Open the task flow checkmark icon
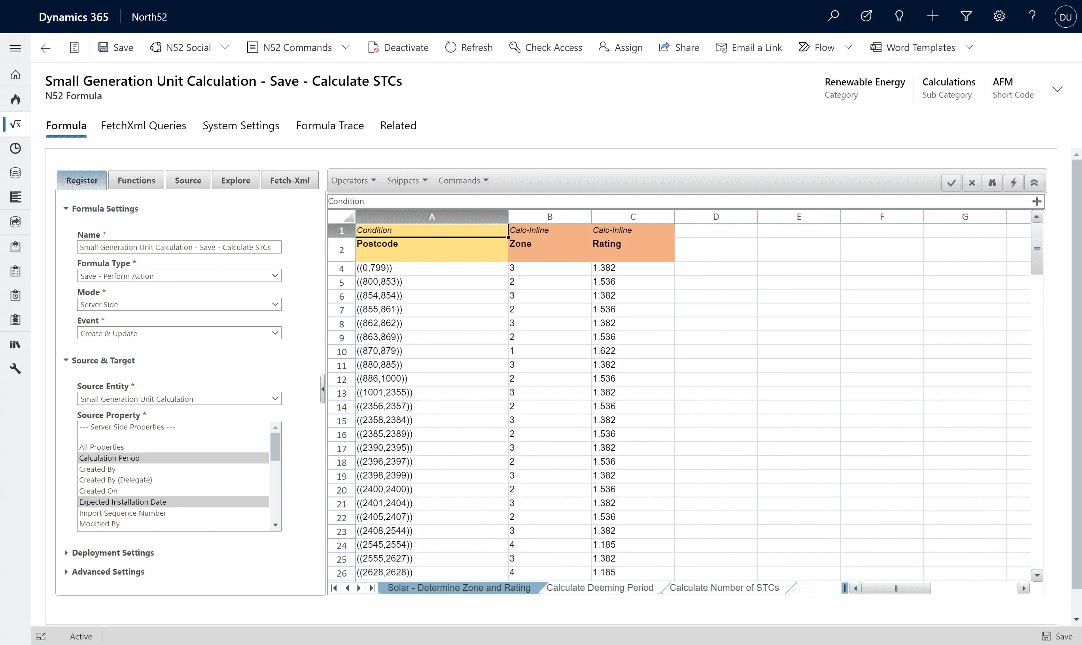This screenshot has width=1082, height=645. click(866, 17)
